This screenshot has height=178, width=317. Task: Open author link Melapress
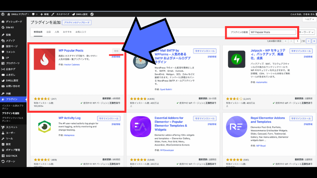pyautogui.click(x=69, y=135)
